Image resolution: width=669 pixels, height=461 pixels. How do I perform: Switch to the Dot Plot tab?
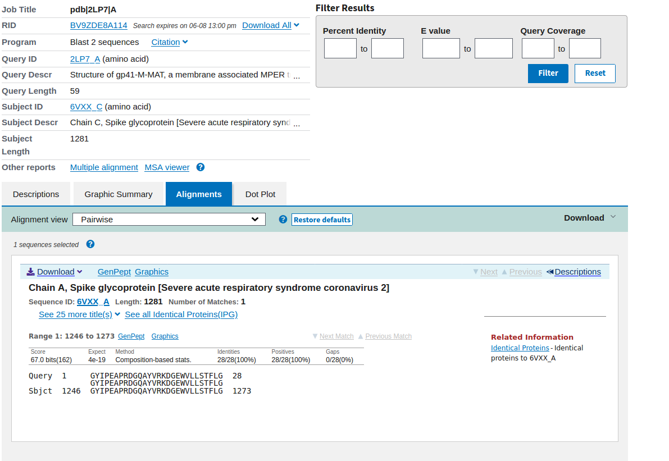260,194
